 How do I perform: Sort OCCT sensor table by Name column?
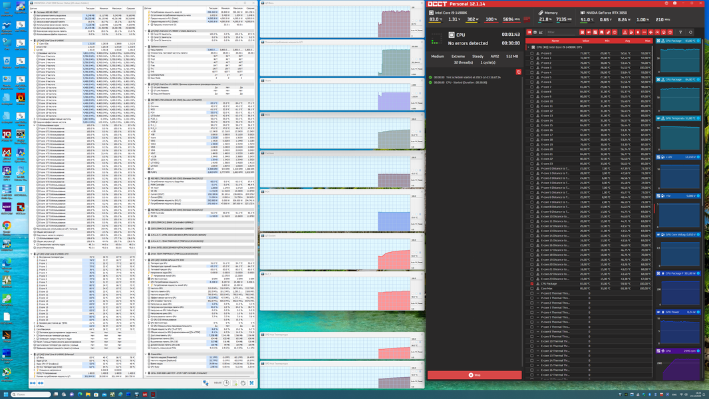pyautogui.click(x=555, y=41)
